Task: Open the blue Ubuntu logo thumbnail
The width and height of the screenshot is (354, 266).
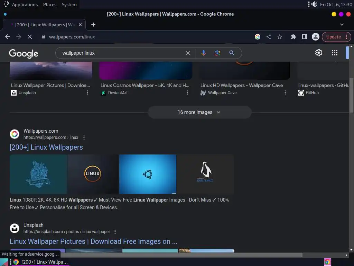Action: pyautogui.click(x=148, y=174)
